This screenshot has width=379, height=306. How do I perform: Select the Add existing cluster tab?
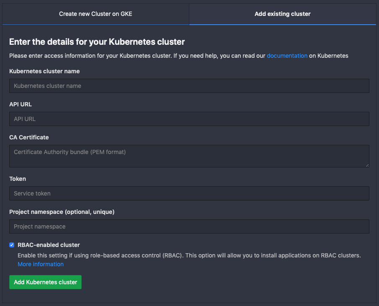(x=282, y=14)
